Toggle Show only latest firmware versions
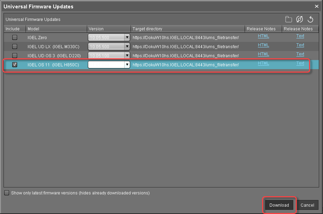Viewport: 323px width, 214px height. point(7,193)
